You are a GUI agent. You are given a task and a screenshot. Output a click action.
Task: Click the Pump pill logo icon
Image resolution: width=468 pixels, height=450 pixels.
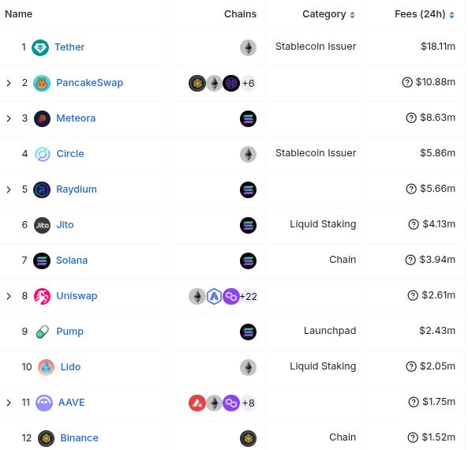click(43, 332)
